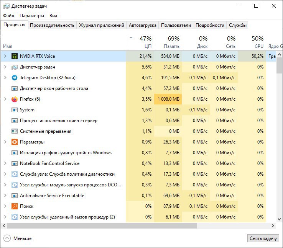The image size is (283, 248).
Task: Click the Диспетчер окон рабочего стола icon
Action: pos(15,88)
